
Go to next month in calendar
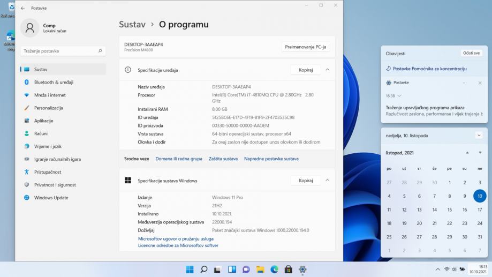pyautogui.click(x=480, y=153)
